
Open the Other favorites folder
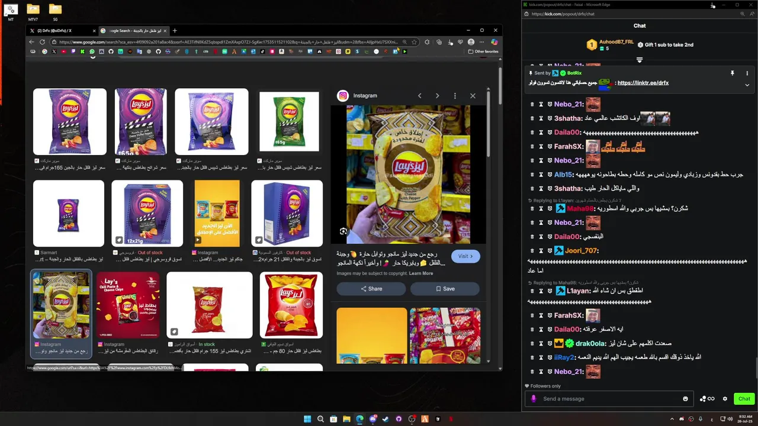coord(483,51)
